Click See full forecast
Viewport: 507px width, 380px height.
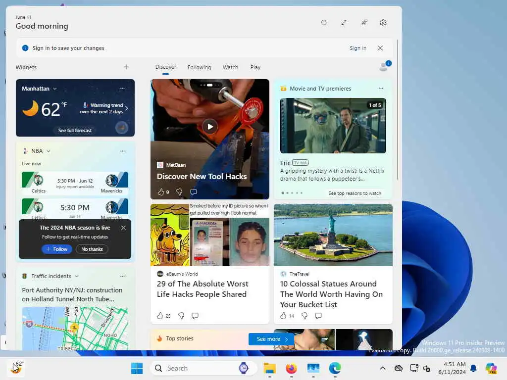pos(75,131)
